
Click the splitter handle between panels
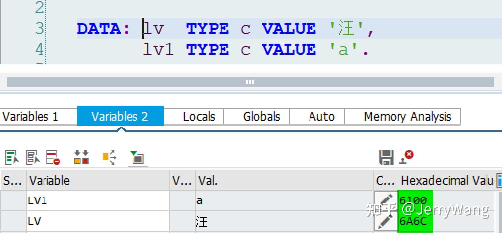coord(250,82)
